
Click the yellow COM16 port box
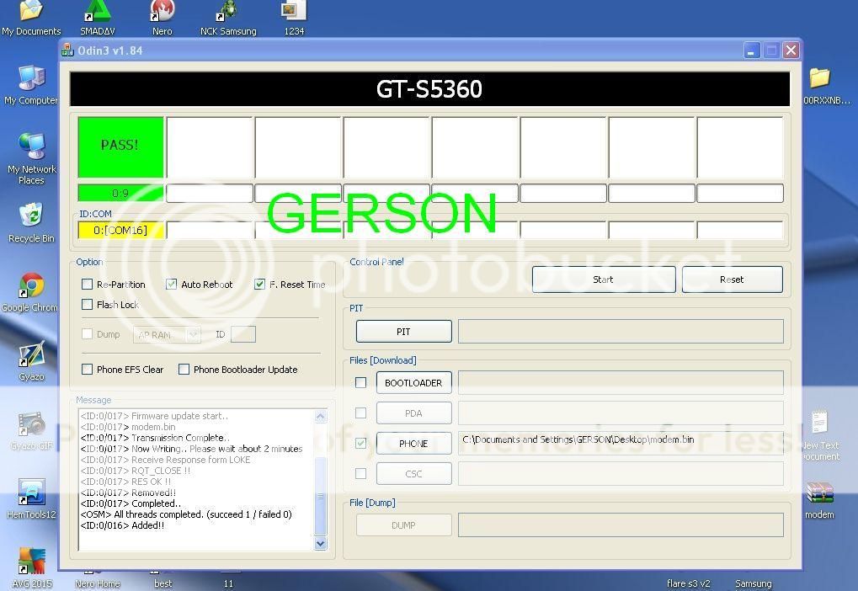click(120, 230)
